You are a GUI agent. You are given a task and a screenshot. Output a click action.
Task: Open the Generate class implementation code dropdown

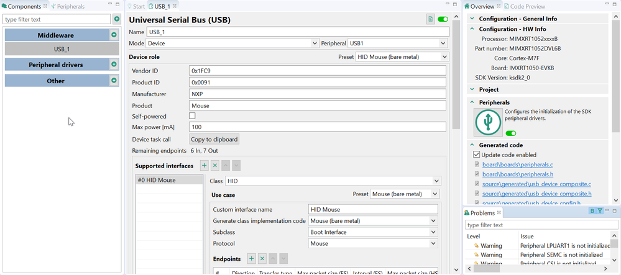click(373, 221)
